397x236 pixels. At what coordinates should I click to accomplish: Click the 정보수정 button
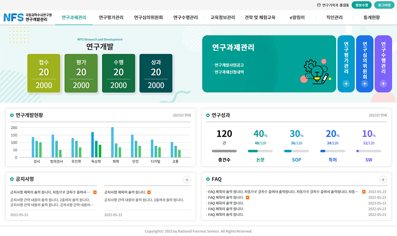362,5
